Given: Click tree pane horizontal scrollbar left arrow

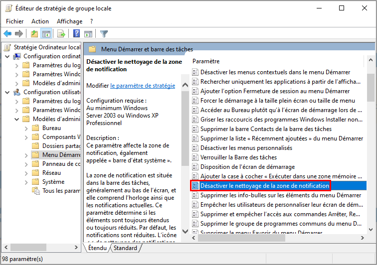Looking at the screenshot, I should pyautogui.click(x=6, y=247).
